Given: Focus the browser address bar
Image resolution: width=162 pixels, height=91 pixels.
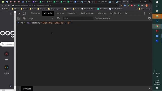Looking at the screenshot, I should tap(65, 6).
